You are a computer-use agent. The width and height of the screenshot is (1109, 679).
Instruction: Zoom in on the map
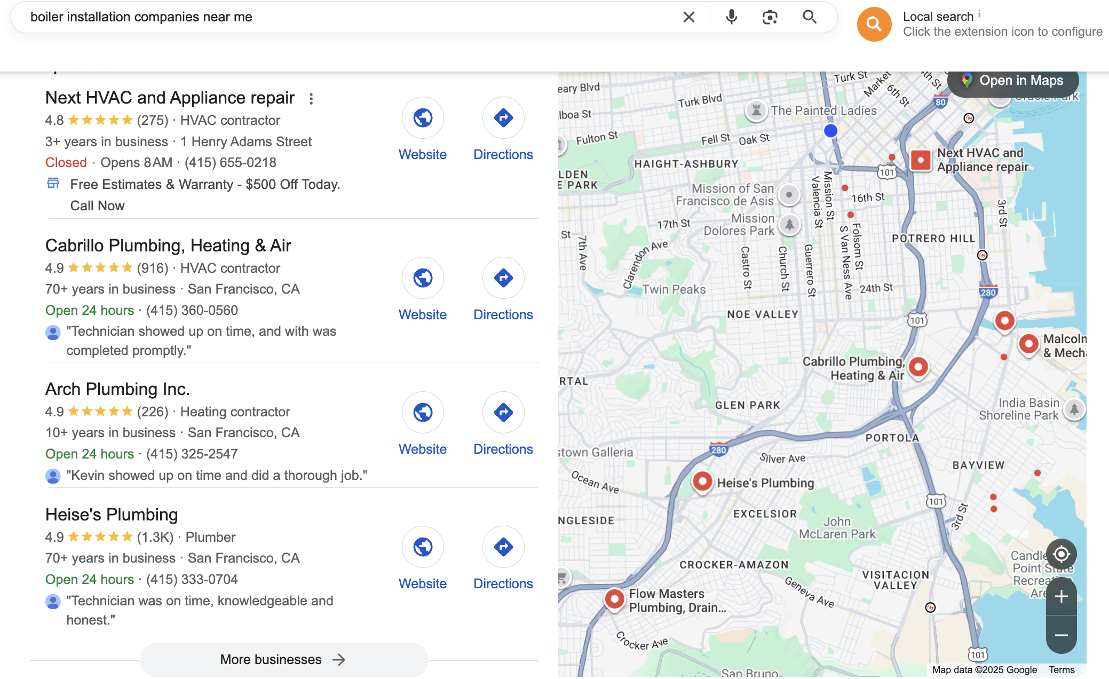[1061, 596]
